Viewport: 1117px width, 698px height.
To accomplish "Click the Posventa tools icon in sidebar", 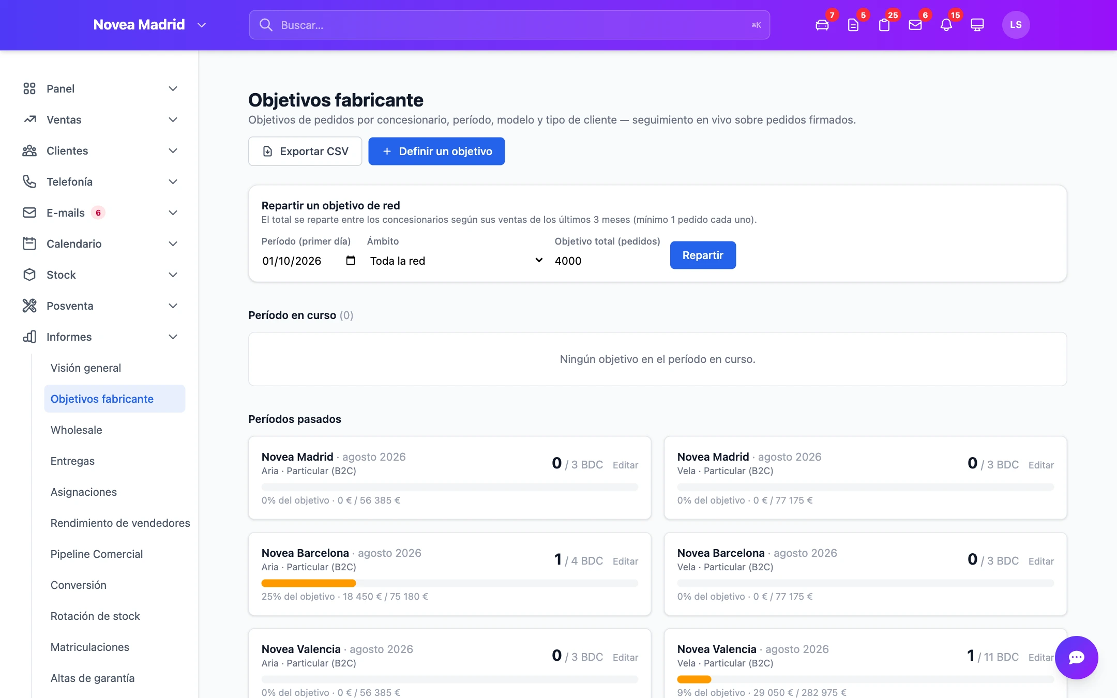I will (x=29, y=306).
